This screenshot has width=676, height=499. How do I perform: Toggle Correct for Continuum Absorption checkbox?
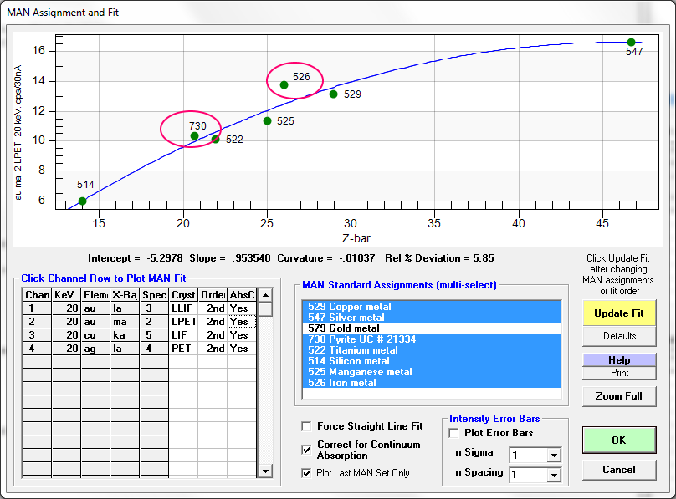(306, 450)
